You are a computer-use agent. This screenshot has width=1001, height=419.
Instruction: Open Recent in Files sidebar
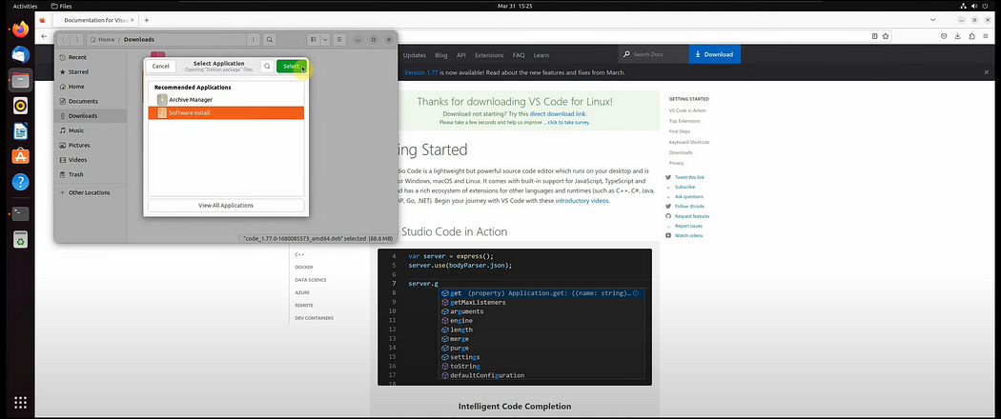(x=90, y=57)
